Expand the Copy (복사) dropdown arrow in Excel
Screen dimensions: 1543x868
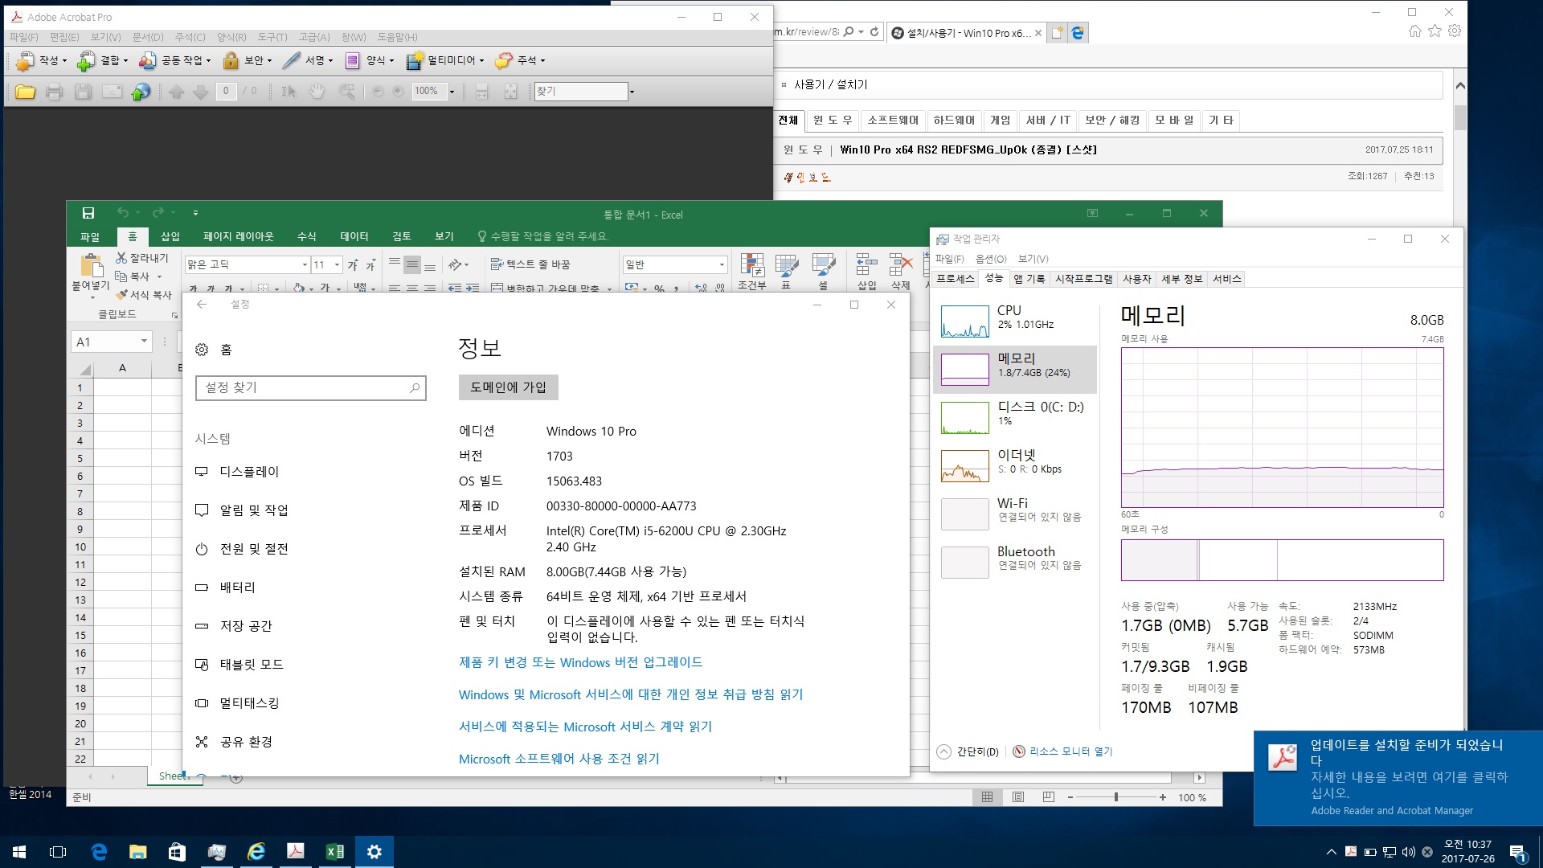coord(160,276)
